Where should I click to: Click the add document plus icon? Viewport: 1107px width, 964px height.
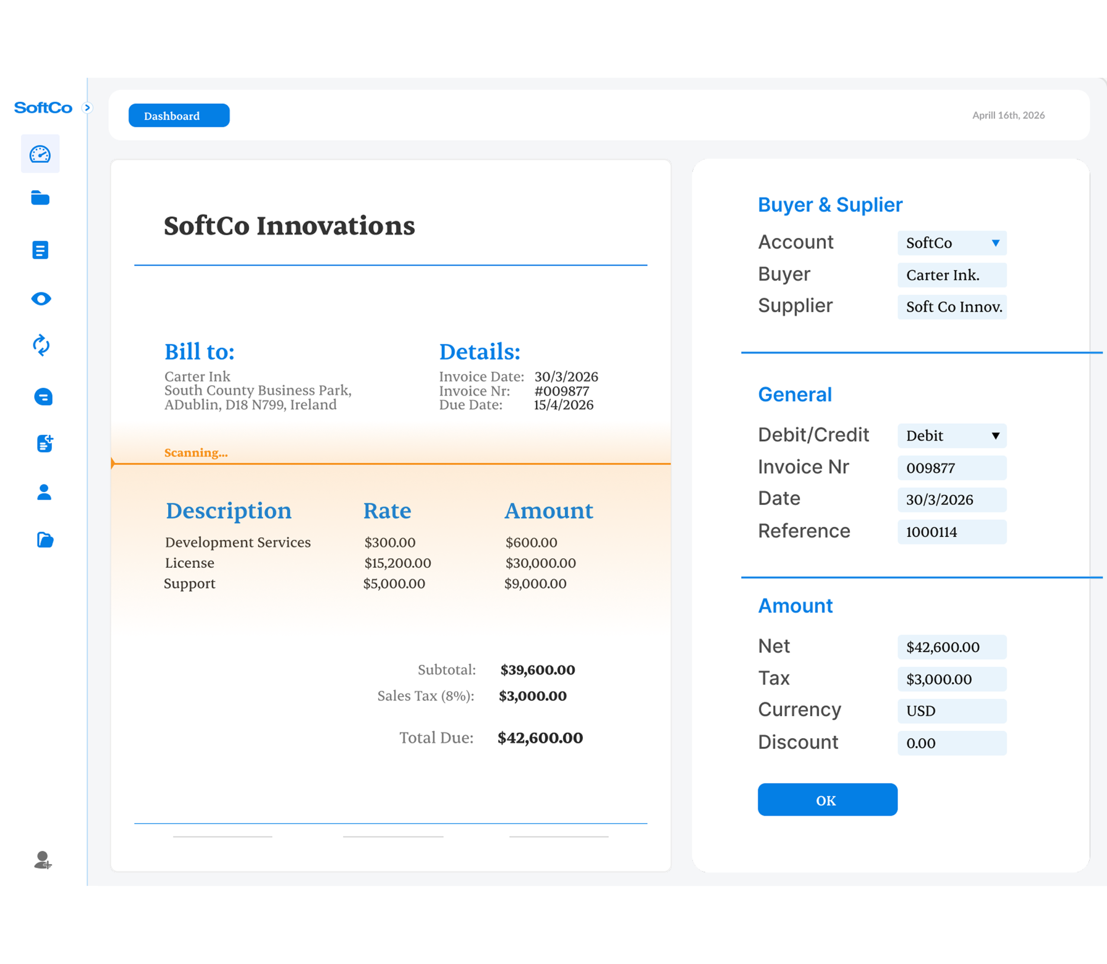pyautogui.click(x=45, y=444)
